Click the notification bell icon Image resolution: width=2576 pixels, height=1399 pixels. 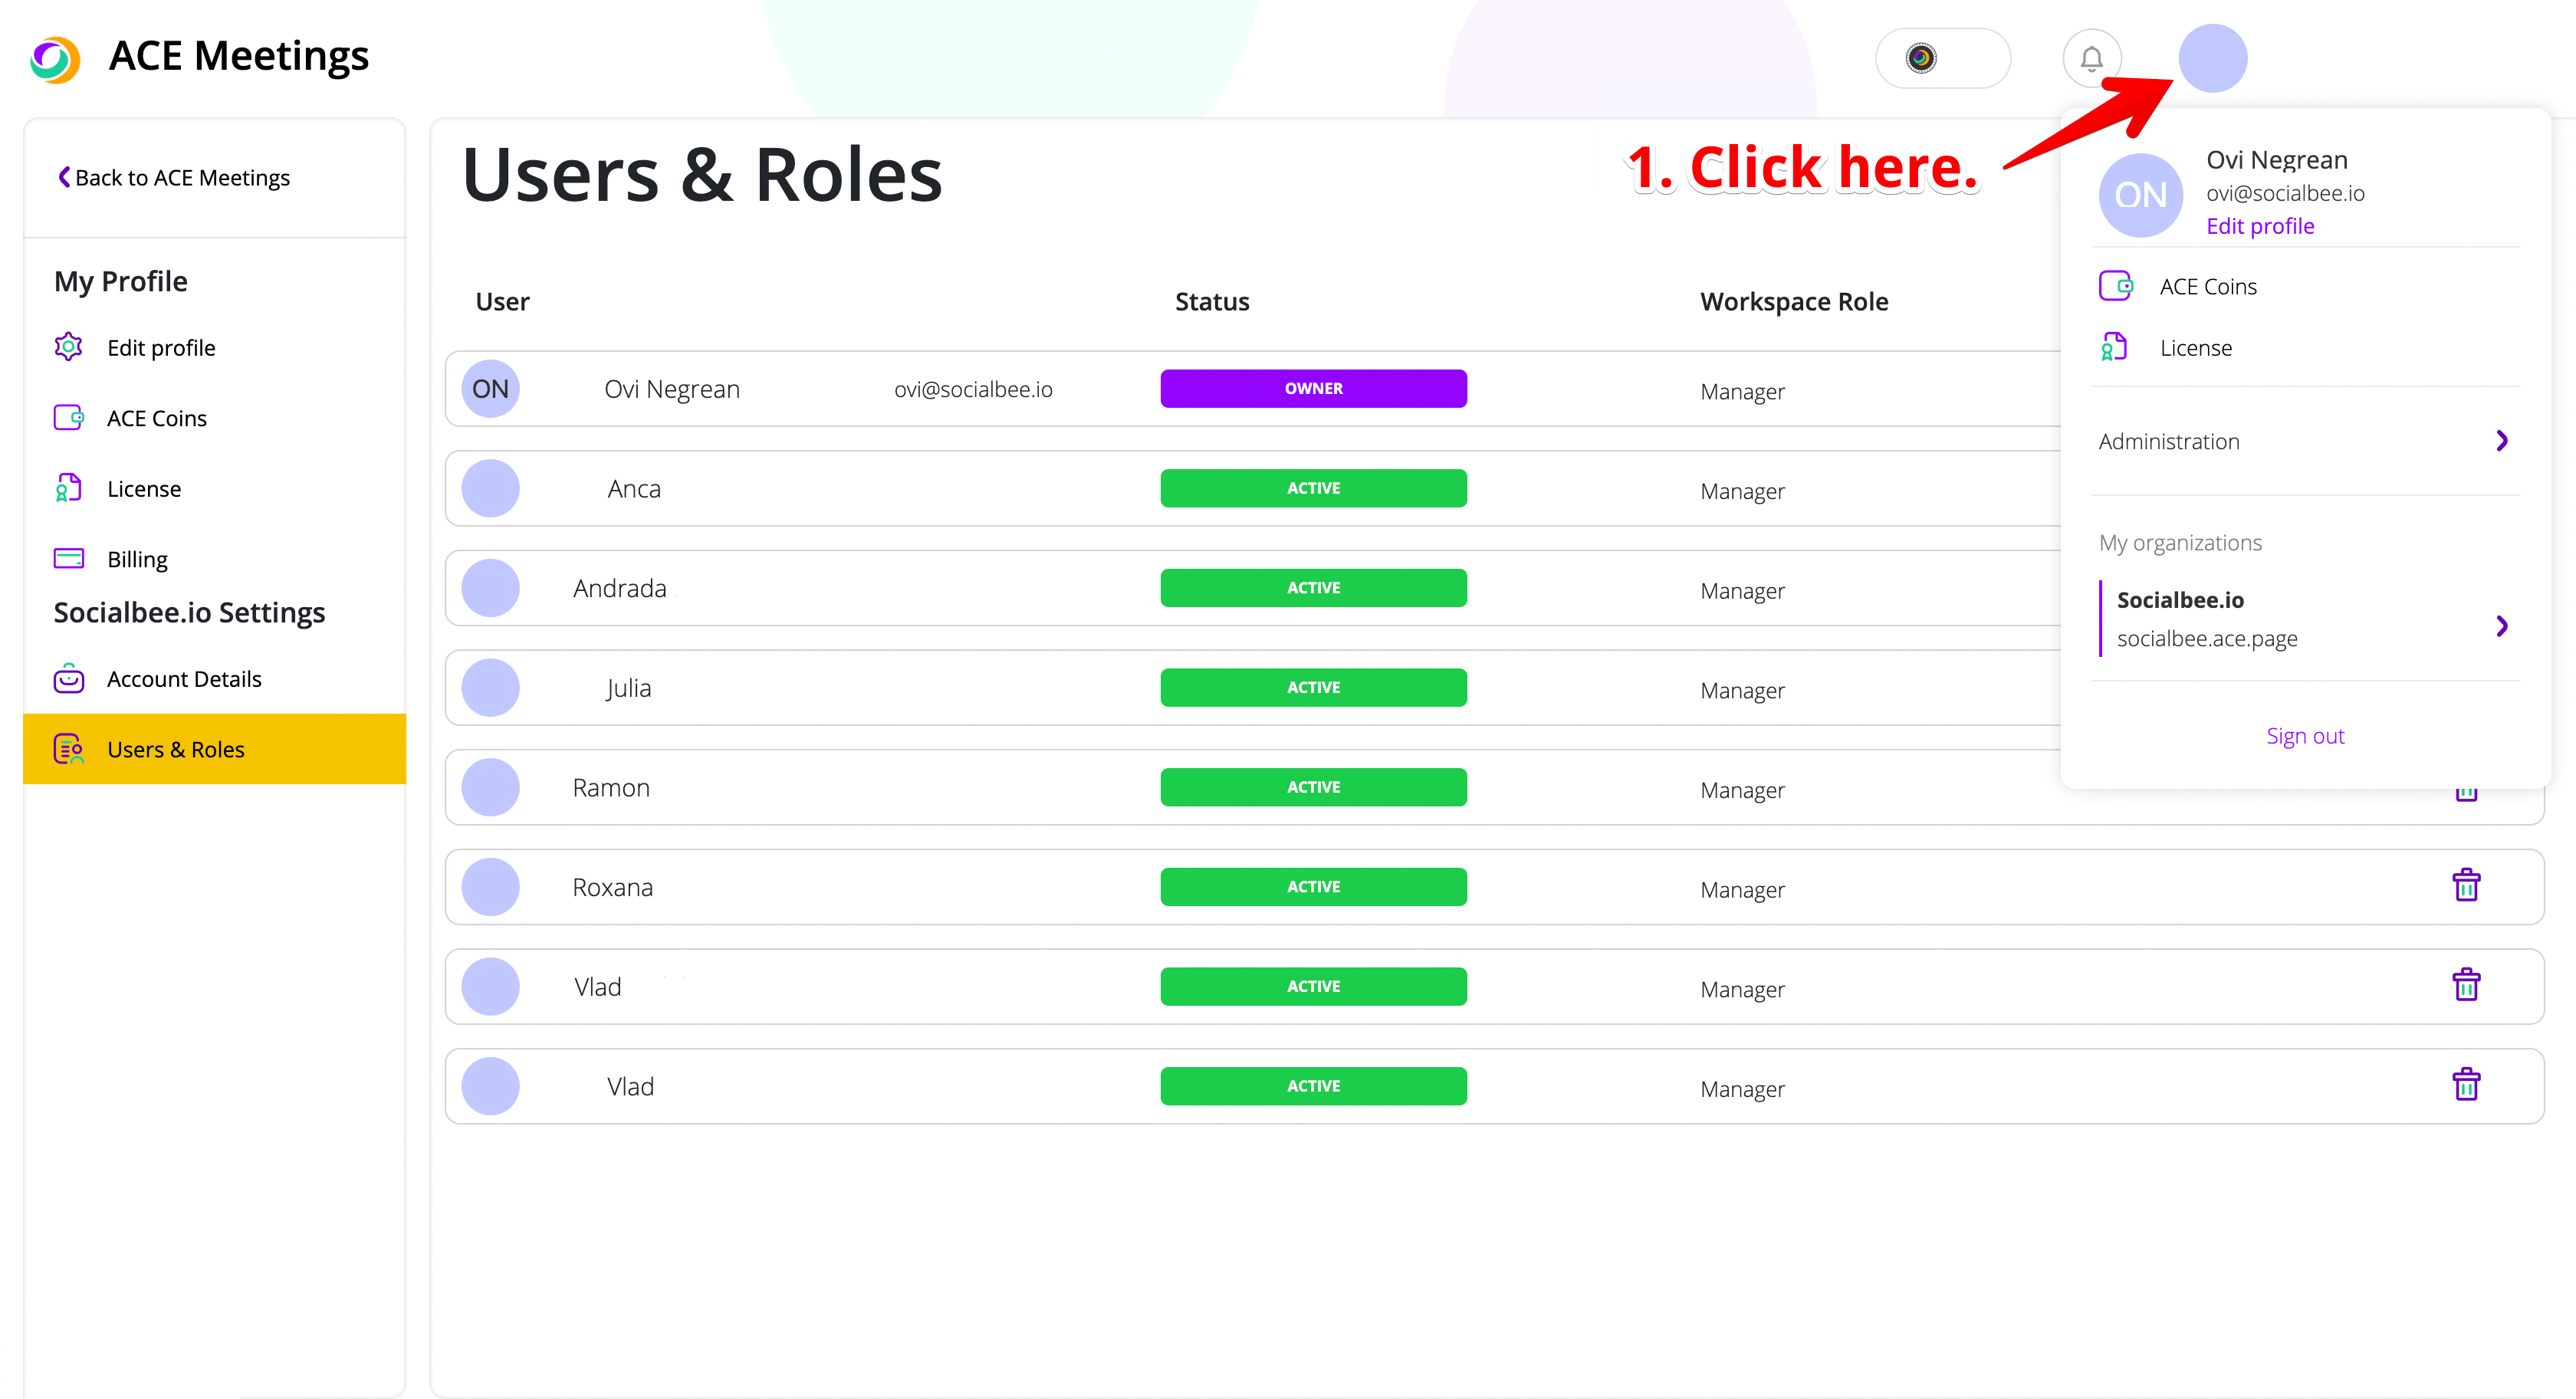[x=2091, y=59]
